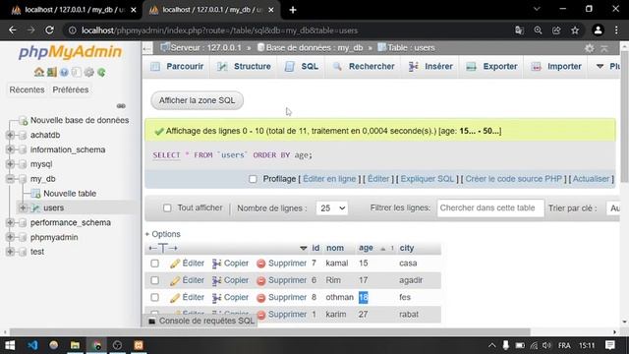Open the notification center icon in taskbar

(610, 345)
